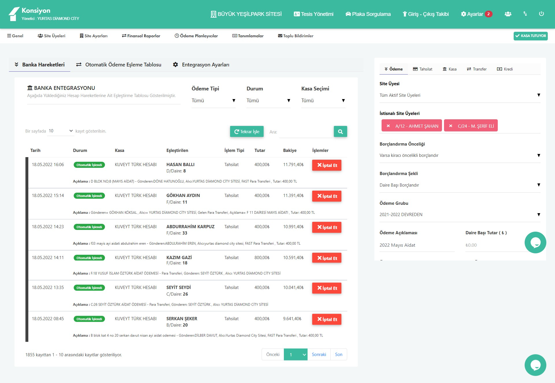The width and height of the screenshot is (555, 383).
Task: Click the Ara search input field
Action: pyautogui.click(x=305, y=132)
